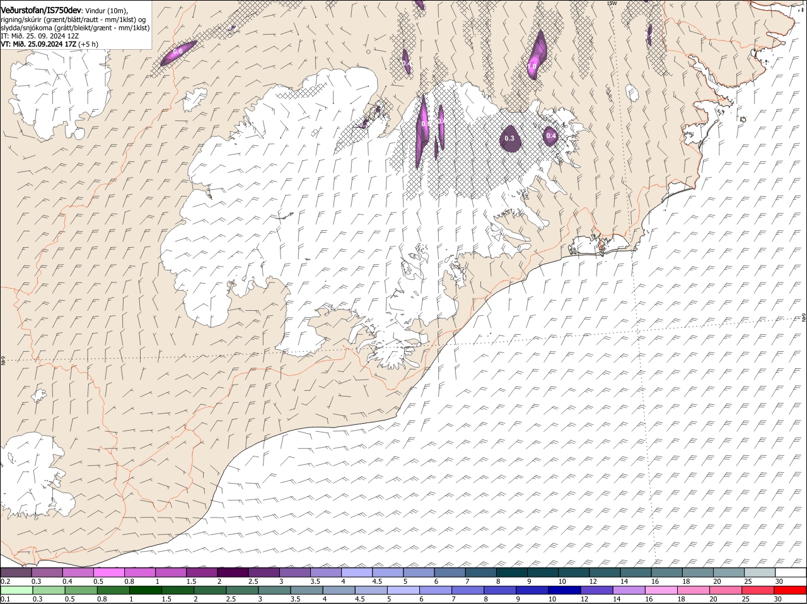Select the pink 18 swatch in rain legend
The height and width of the screenshot is (604, 807).
693,590
